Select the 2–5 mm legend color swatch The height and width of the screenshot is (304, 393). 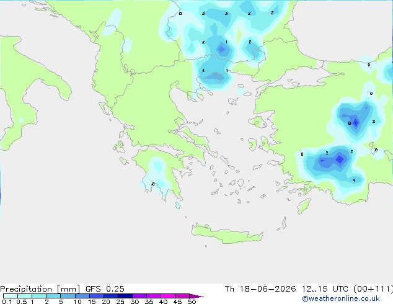coord(53,296)
